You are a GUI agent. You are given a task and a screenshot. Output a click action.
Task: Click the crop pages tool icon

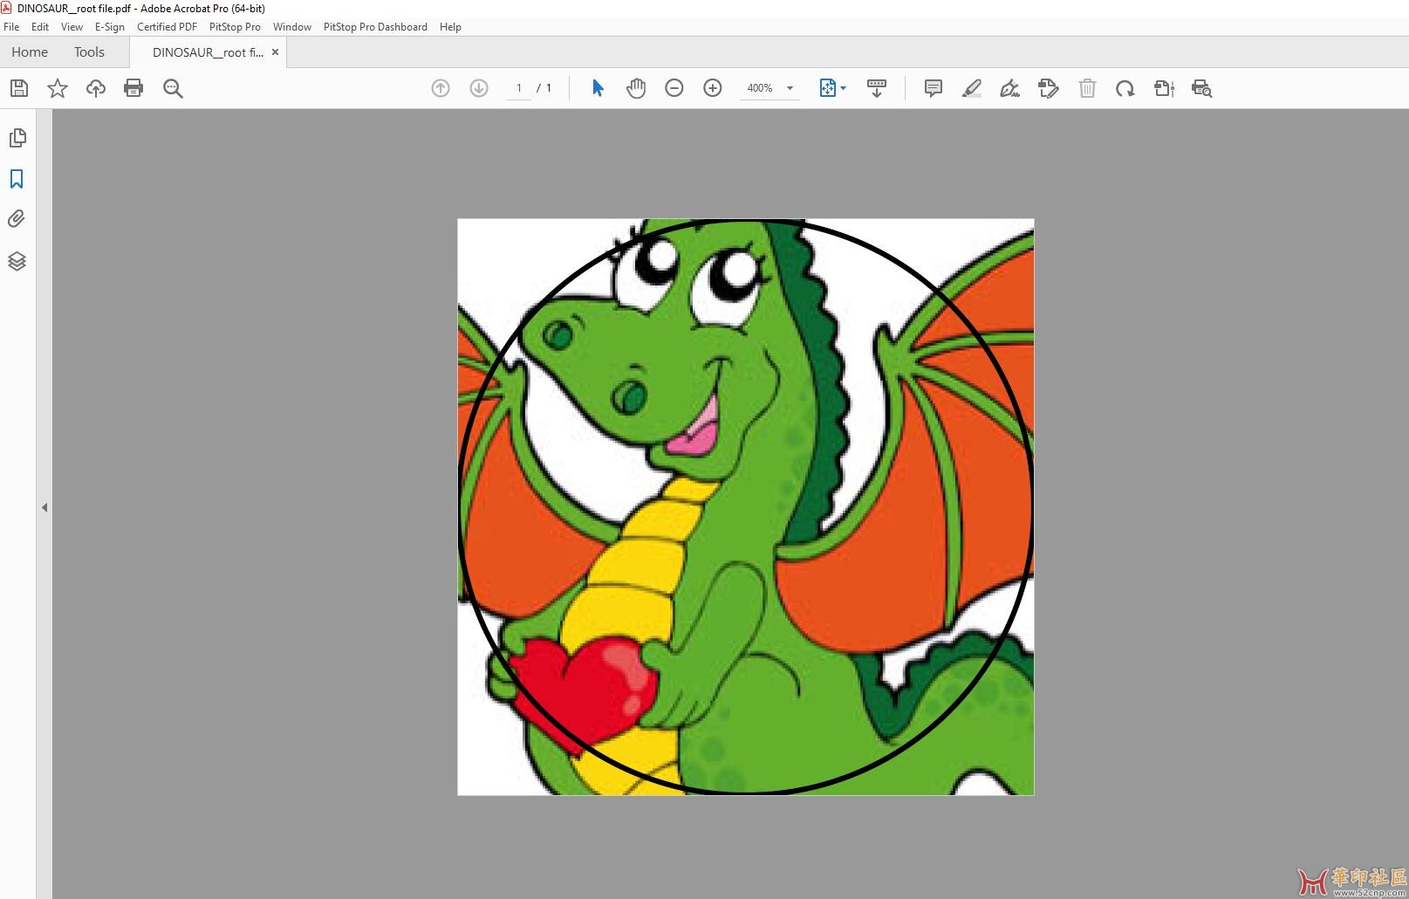coord(1164,88)
